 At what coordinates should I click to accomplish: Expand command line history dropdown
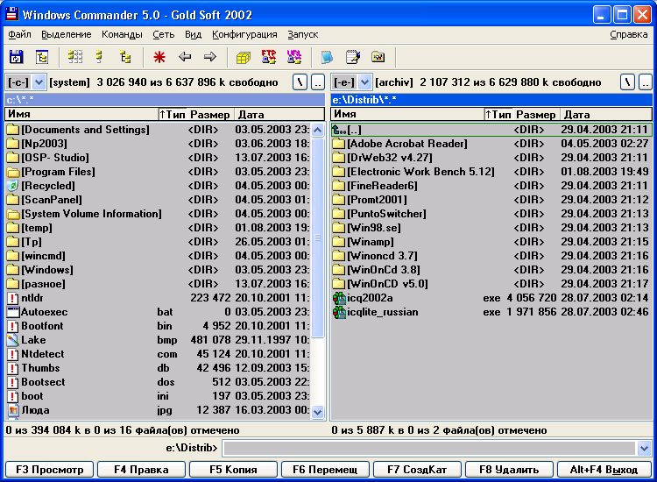click(645, 449)
